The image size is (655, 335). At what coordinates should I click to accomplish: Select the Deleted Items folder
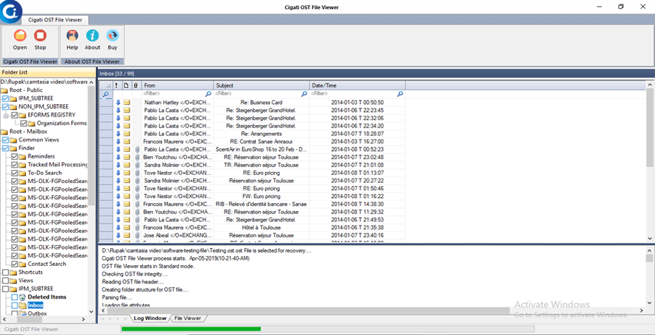[47, 297]
